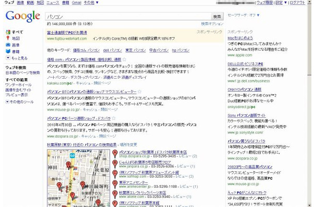Open 画像 in the top navigation

click(x=20, y=3)
